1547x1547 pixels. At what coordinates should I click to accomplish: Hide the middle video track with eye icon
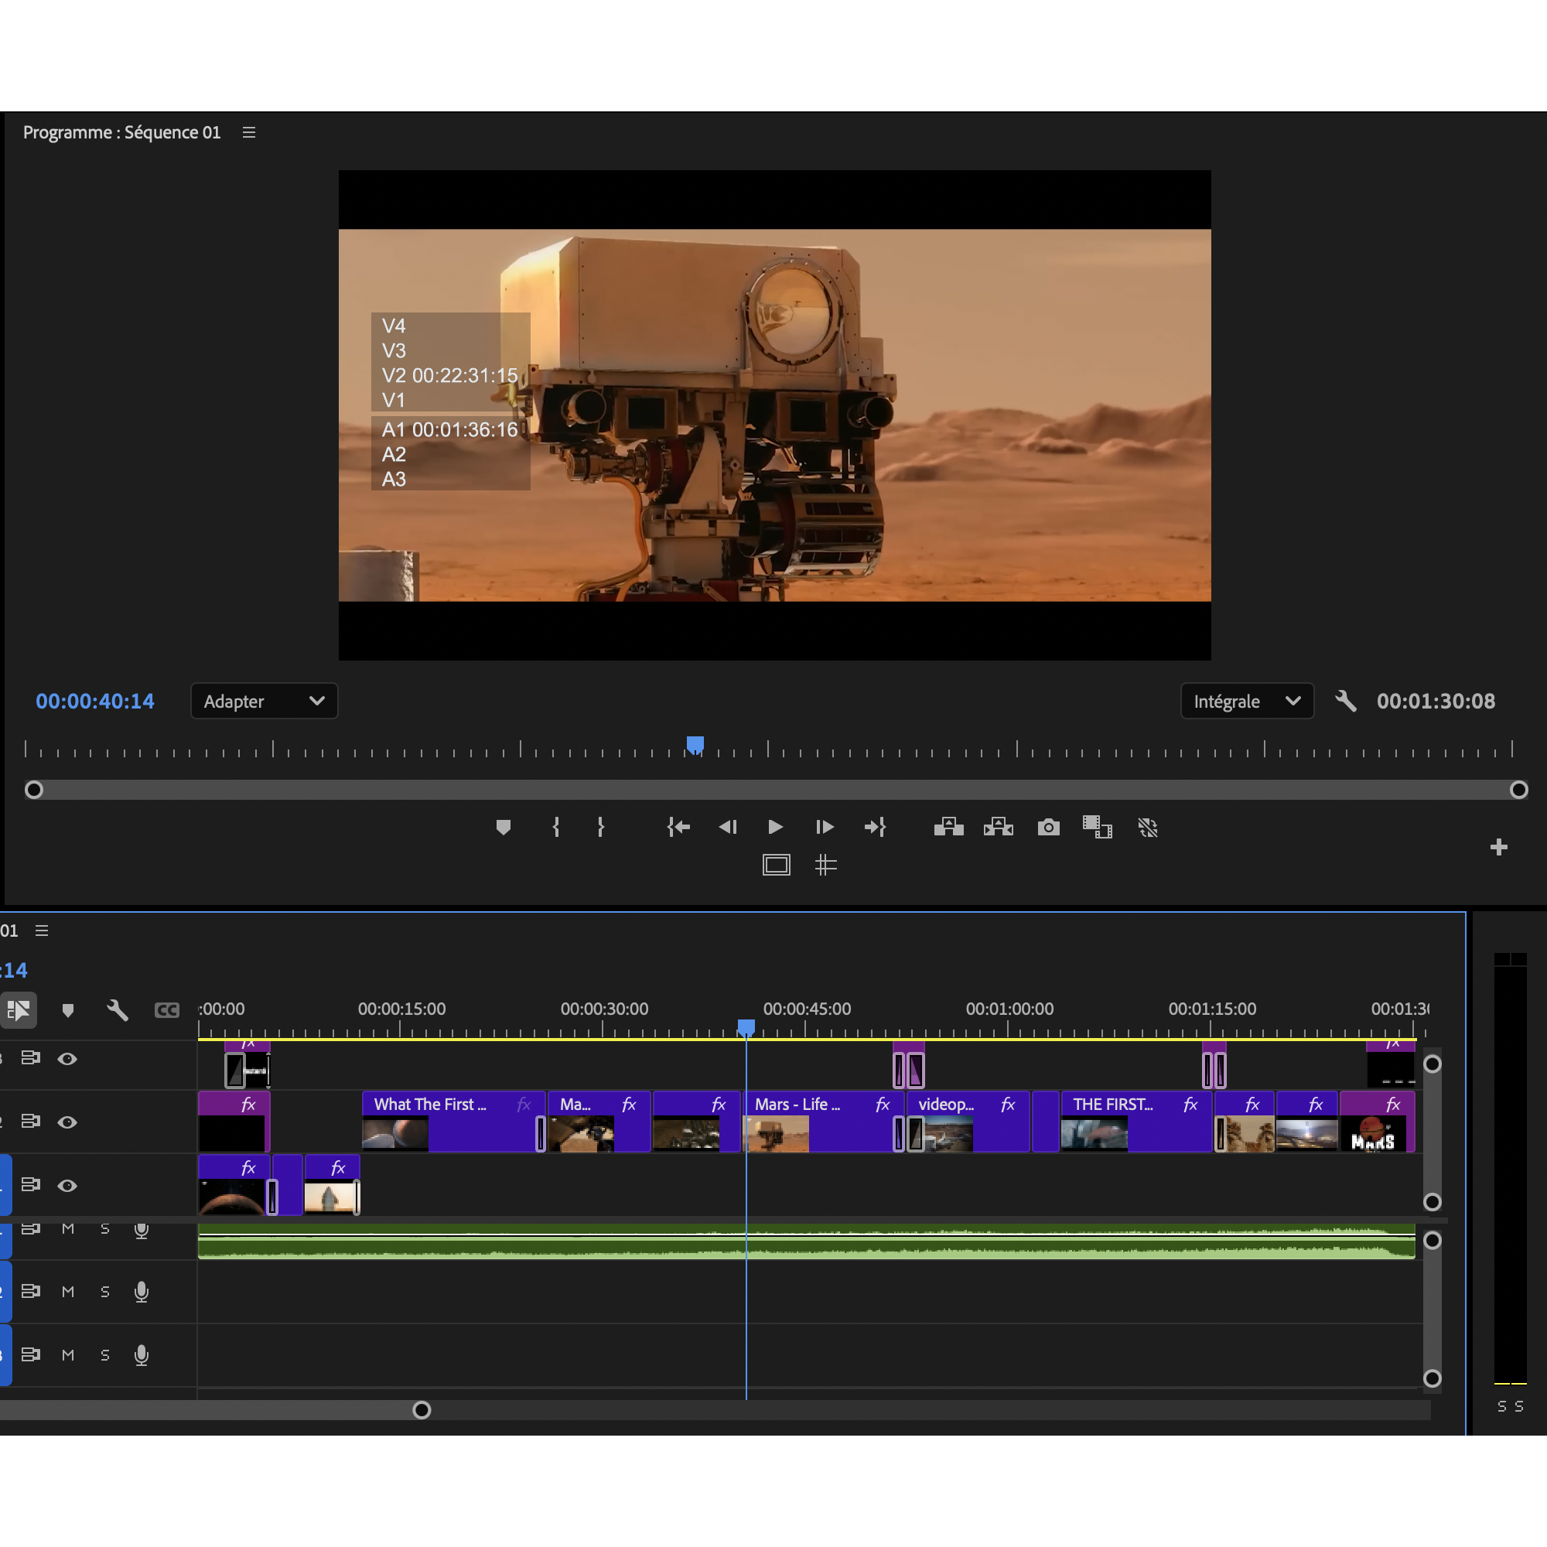pos(67,1122)
